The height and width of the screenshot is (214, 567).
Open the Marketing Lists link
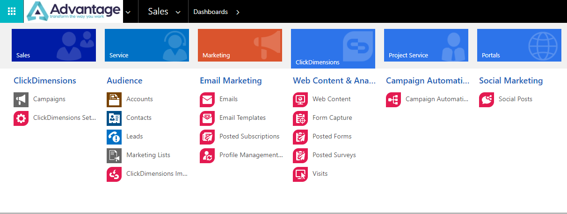[x=148, y=155]
